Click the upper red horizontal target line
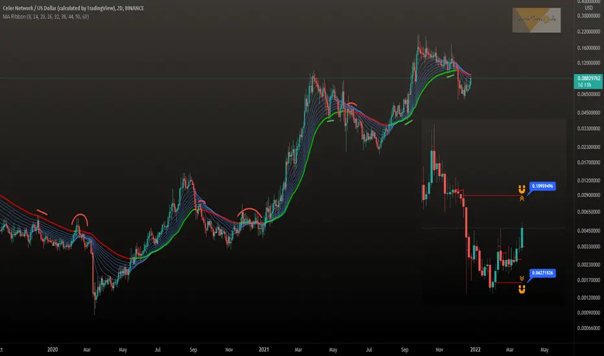 [492, 195]
